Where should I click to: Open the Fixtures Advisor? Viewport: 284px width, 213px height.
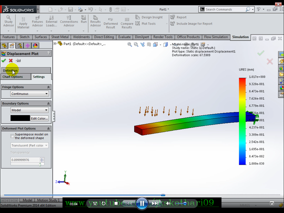[37, 21]
